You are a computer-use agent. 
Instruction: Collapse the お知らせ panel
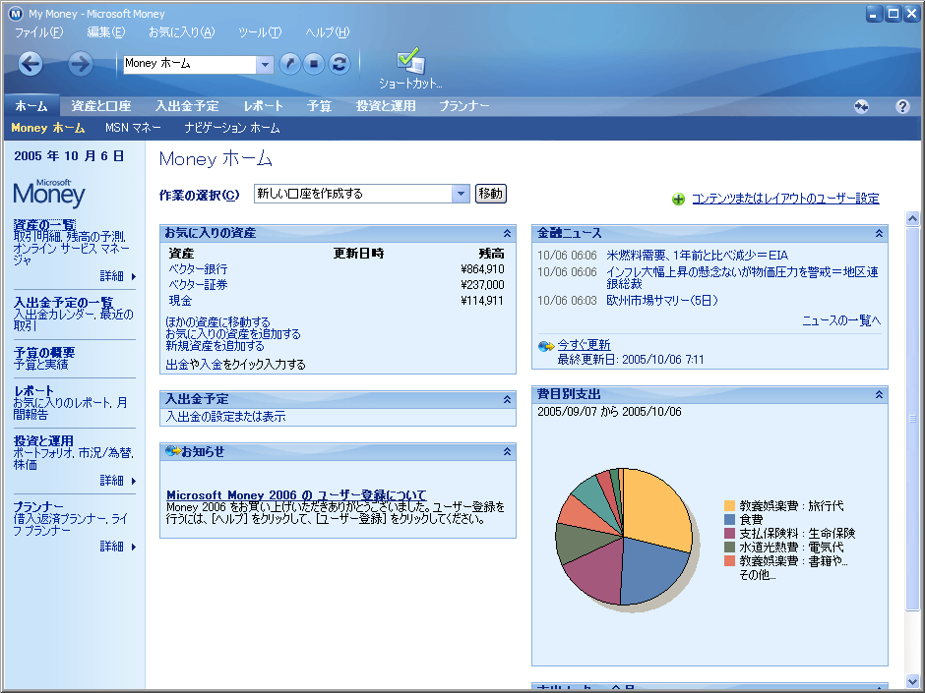507,452
